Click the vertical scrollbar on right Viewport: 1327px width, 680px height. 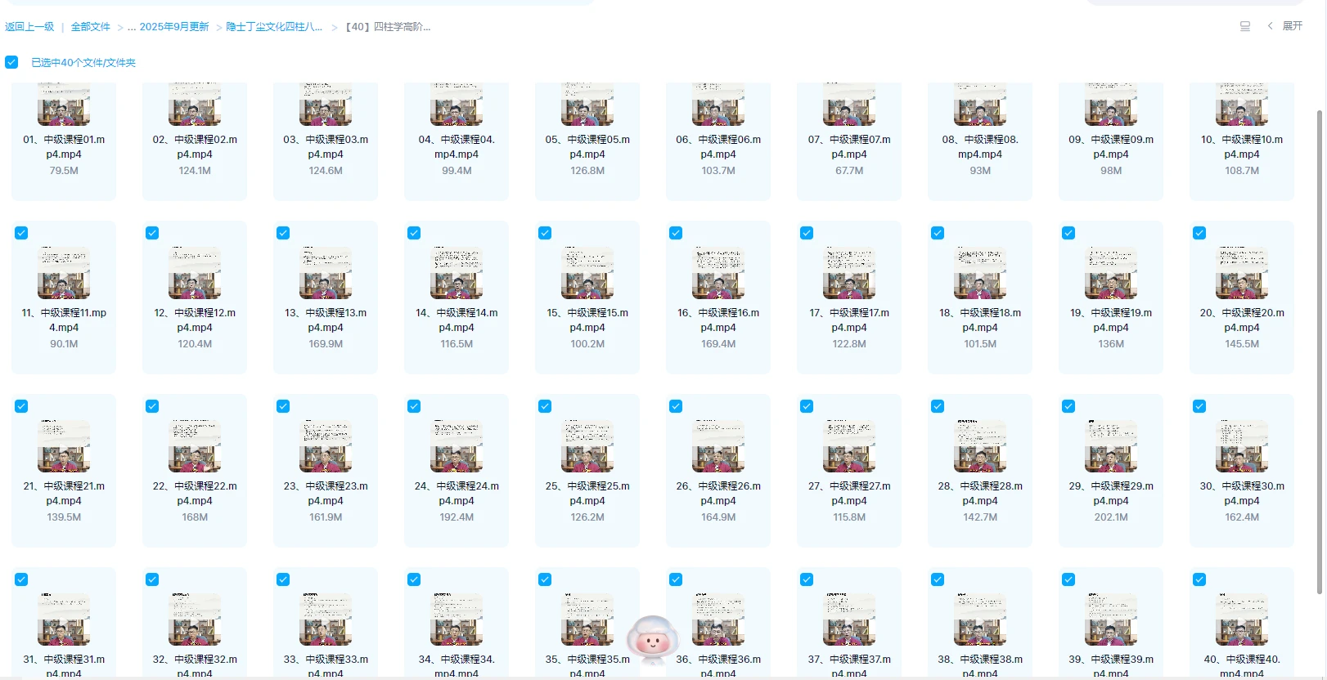1319,351
